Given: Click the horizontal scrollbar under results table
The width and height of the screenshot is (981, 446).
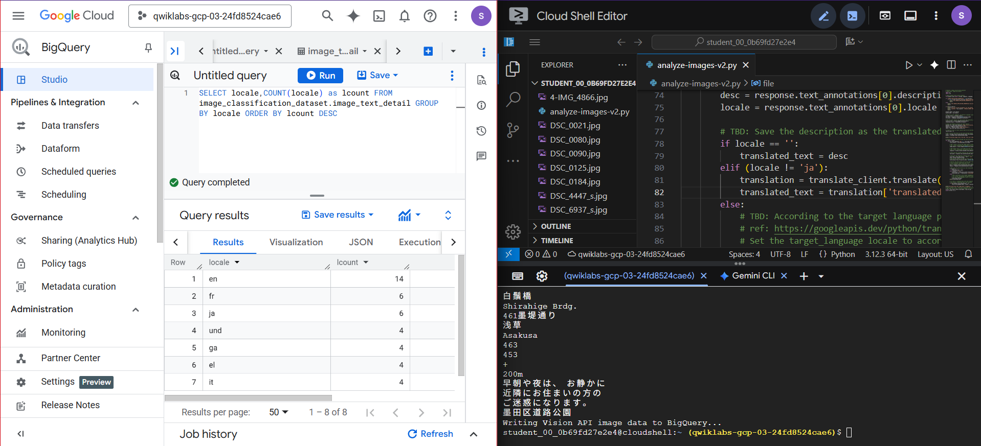Looking at the screenshot, I should click(249, 397).
